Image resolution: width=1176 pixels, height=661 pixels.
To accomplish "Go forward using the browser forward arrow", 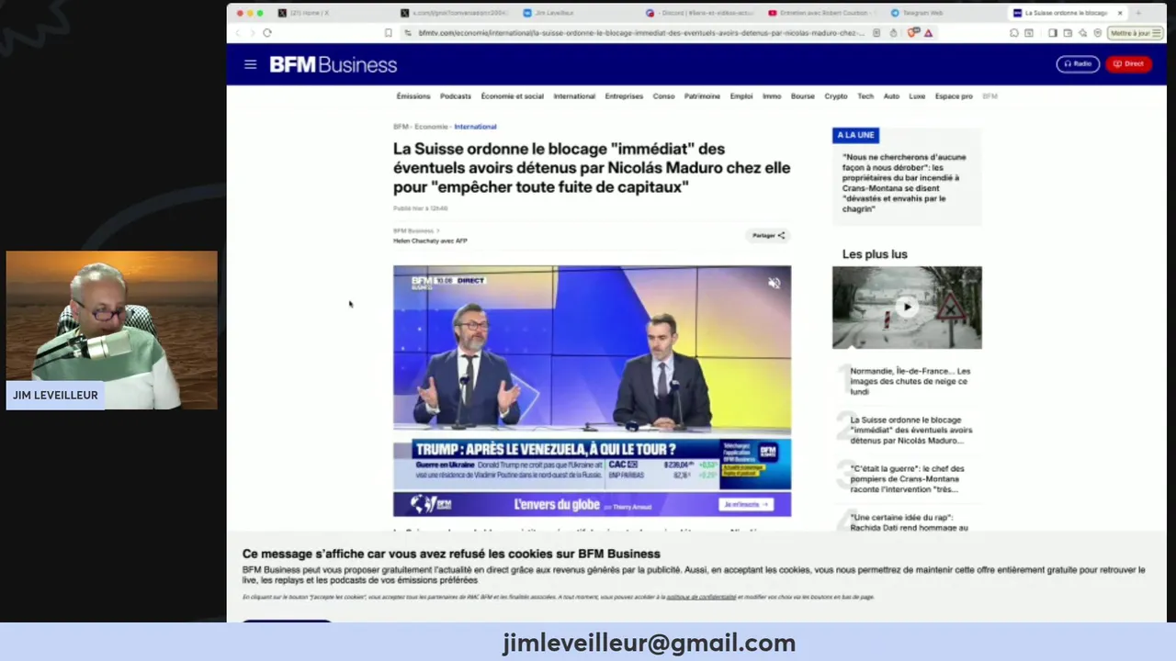I will (x=252, y=33).
